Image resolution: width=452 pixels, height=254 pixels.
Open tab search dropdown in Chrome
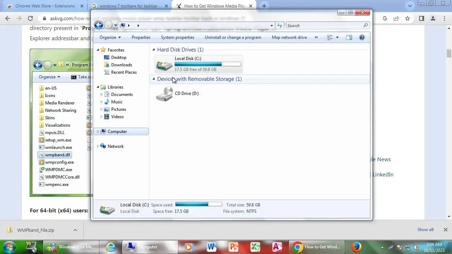(410, 6)
